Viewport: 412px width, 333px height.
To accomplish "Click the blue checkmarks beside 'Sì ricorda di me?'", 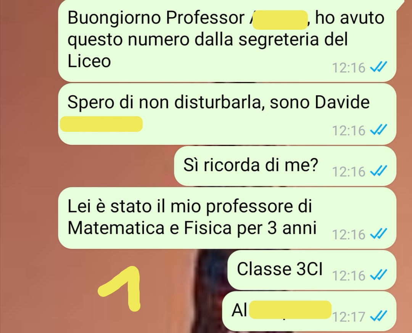I will point(378,171).
